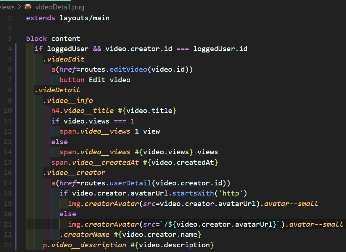Click '.video__info' class on line 9
This screenshot has height=252, width=346.
[68, 100]
